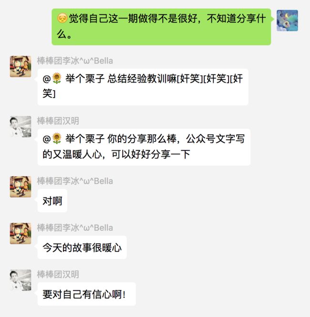Click the sunflower emoji in 汉明's mention
310x317 pixels.
pos(57,139)
